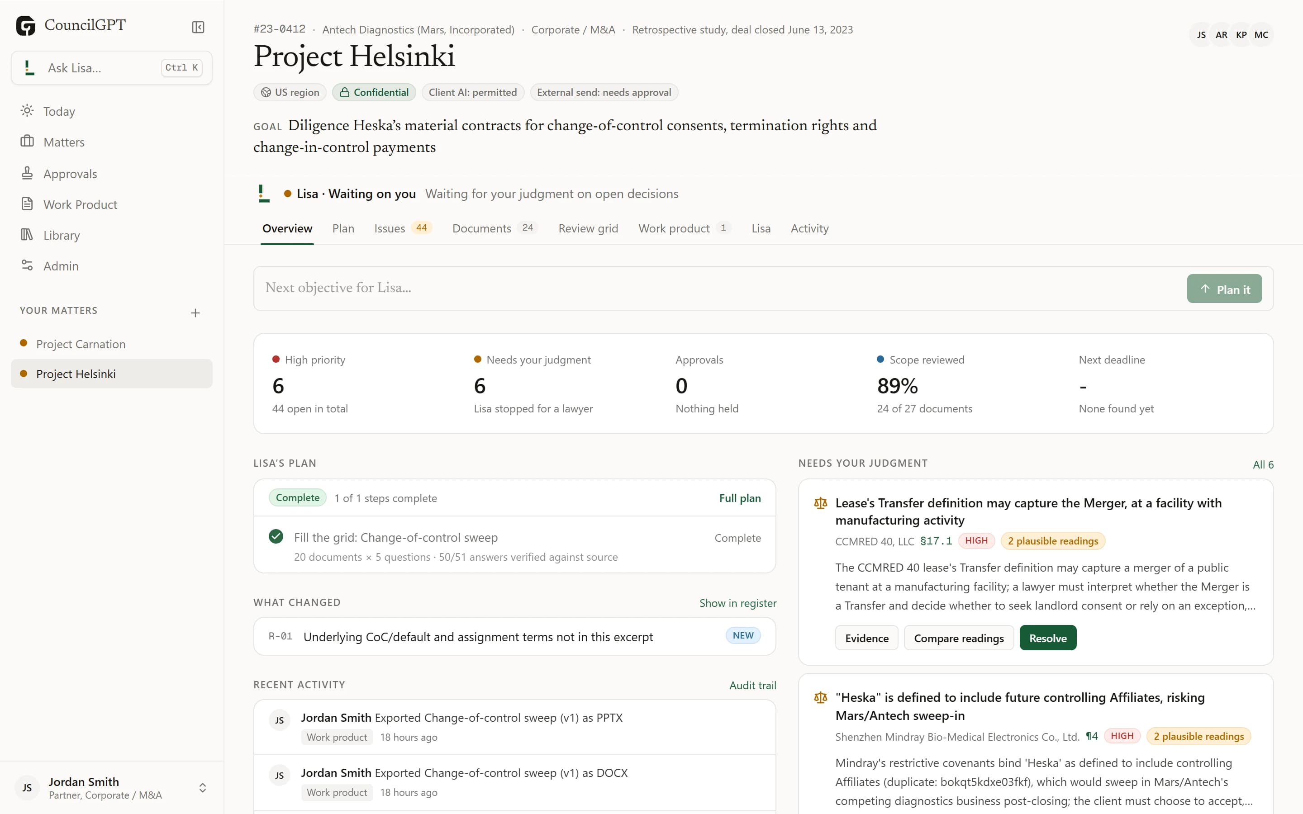The width and height of the screenshot is (1303, 814).
Task: Click the MC team avatar
Action: (x=1261, y=35)
